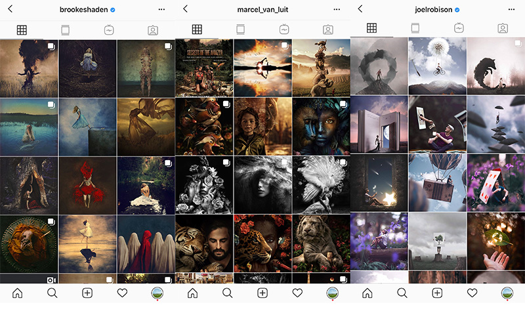Open joelrobison giant book door photo
The height and width of the screenshot is (311, 525).
pos(379,124)
